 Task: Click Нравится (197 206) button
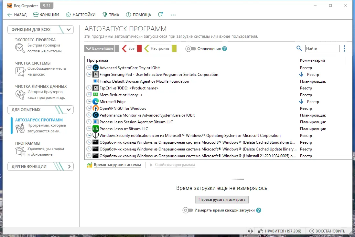pyautogui.click(x=280, y=231)
